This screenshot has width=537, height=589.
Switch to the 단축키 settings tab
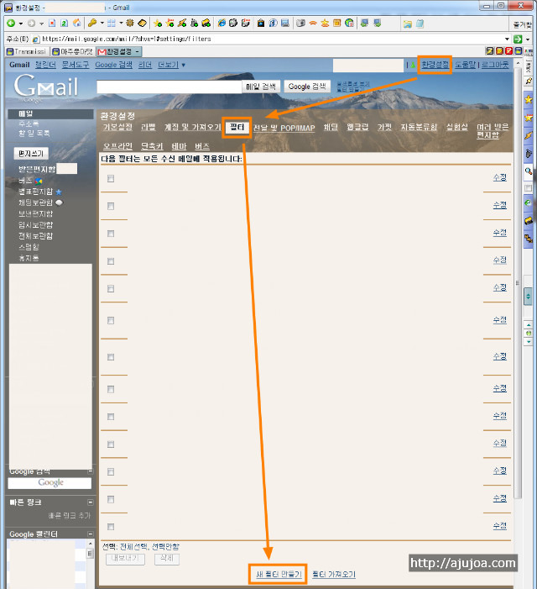pos(152,146)
